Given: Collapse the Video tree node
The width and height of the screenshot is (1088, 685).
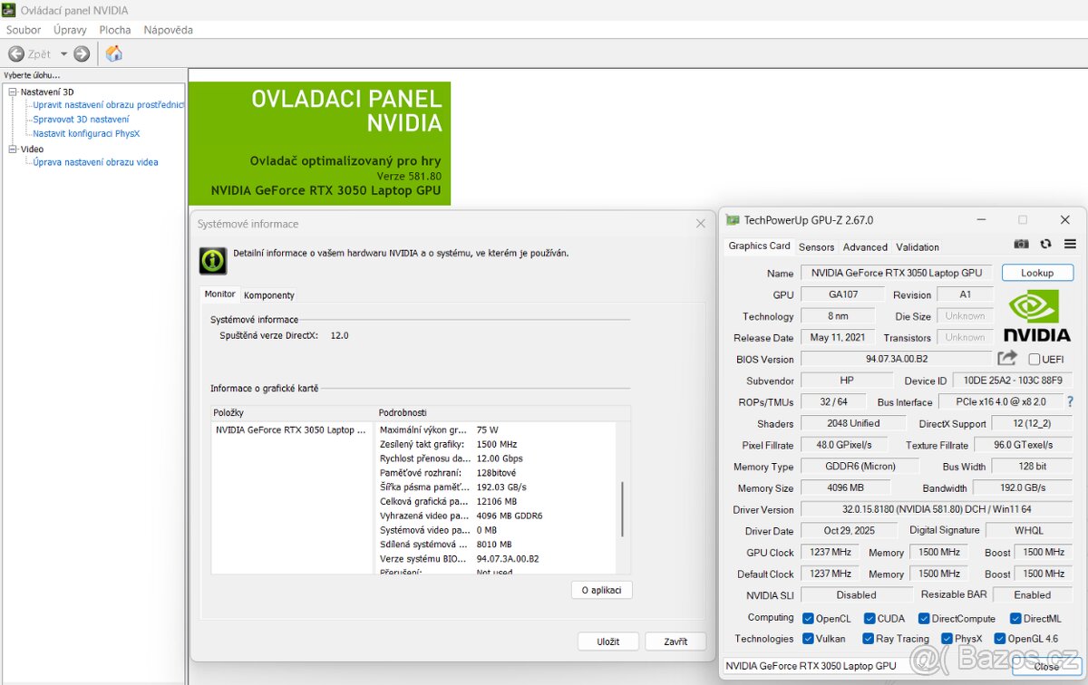Looking at the screenshot, I should coord(13,149).
